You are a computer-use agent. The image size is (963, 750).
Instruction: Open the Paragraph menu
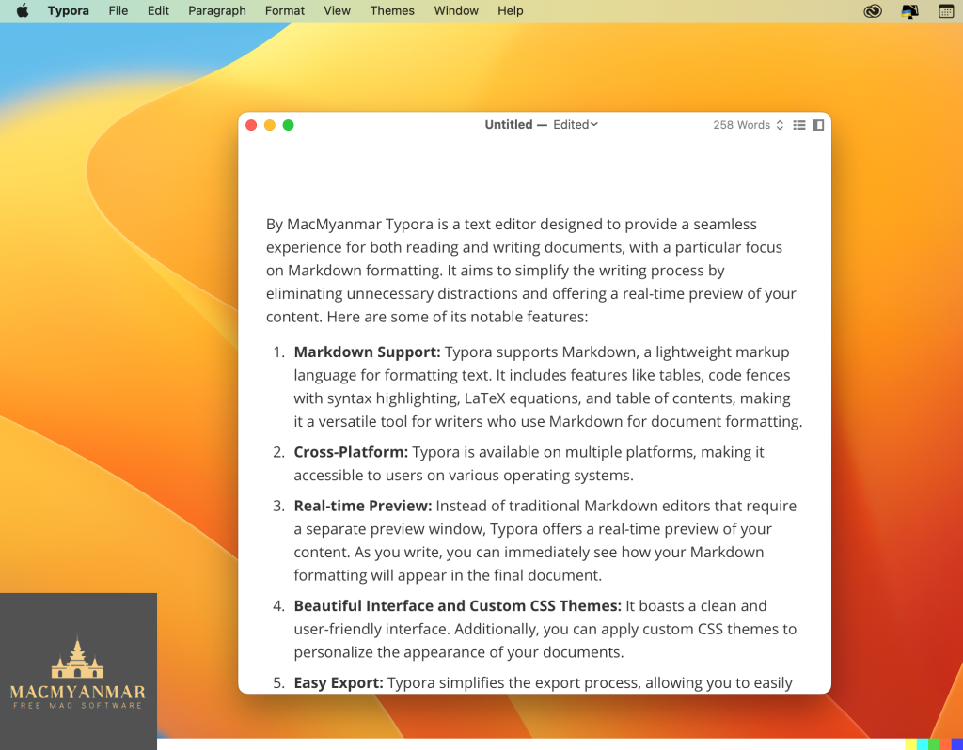(x=217, y=10)
